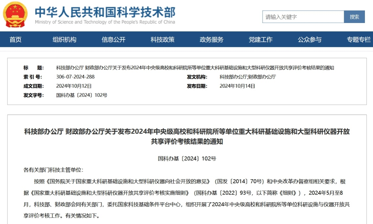The height and width of the screenshot is (224, 373).
Task: Click the 成文日期 value 2024年10月12日
Action: 74,86
